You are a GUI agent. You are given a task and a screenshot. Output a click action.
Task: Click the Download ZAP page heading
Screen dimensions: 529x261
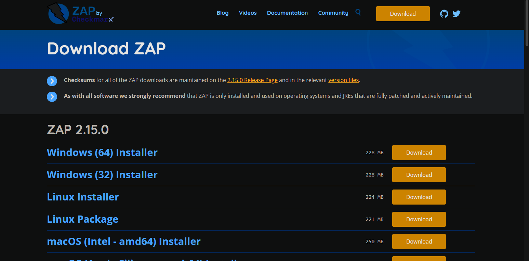tap(106, 49)
